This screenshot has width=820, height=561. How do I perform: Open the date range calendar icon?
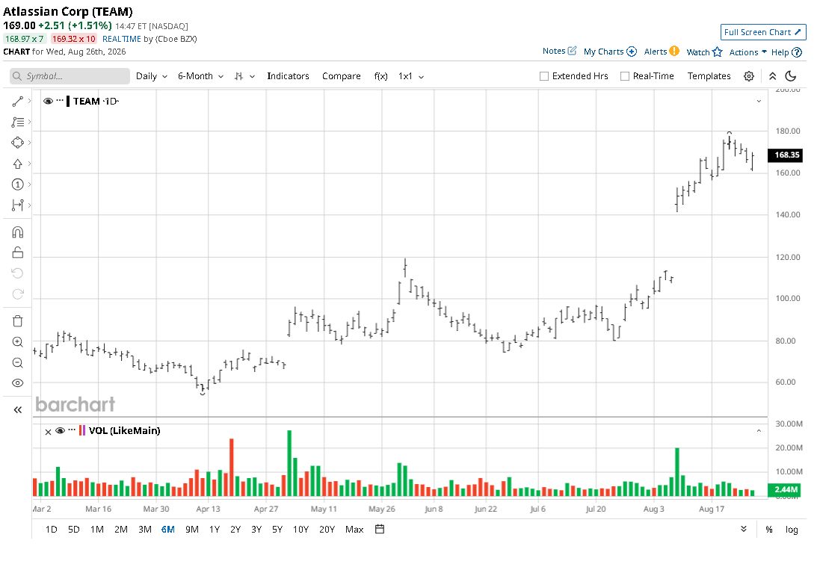coord(380,529)
